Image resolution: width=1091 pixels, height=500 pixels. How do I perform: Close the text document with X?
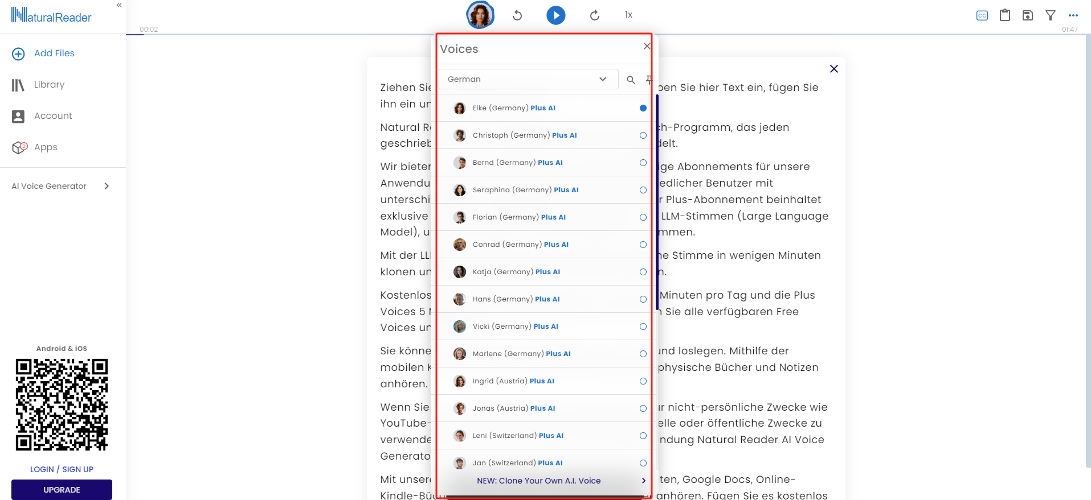point(834,69)
